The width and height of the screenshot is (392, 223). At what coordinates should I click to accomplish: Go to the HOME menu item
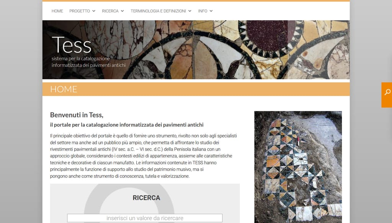[57, 11]
